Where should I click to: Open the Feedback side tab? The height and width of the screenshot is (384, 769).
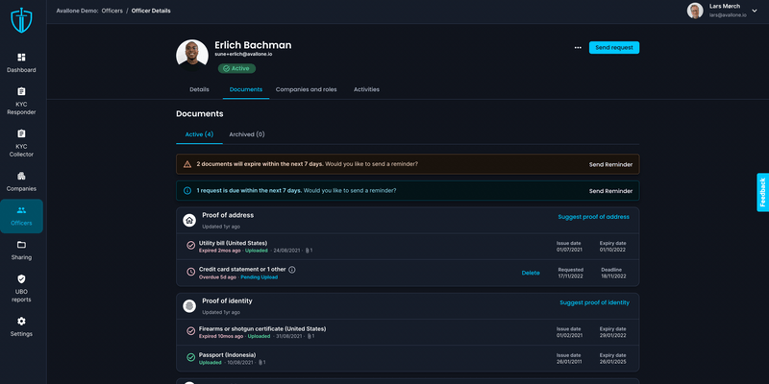762,192
